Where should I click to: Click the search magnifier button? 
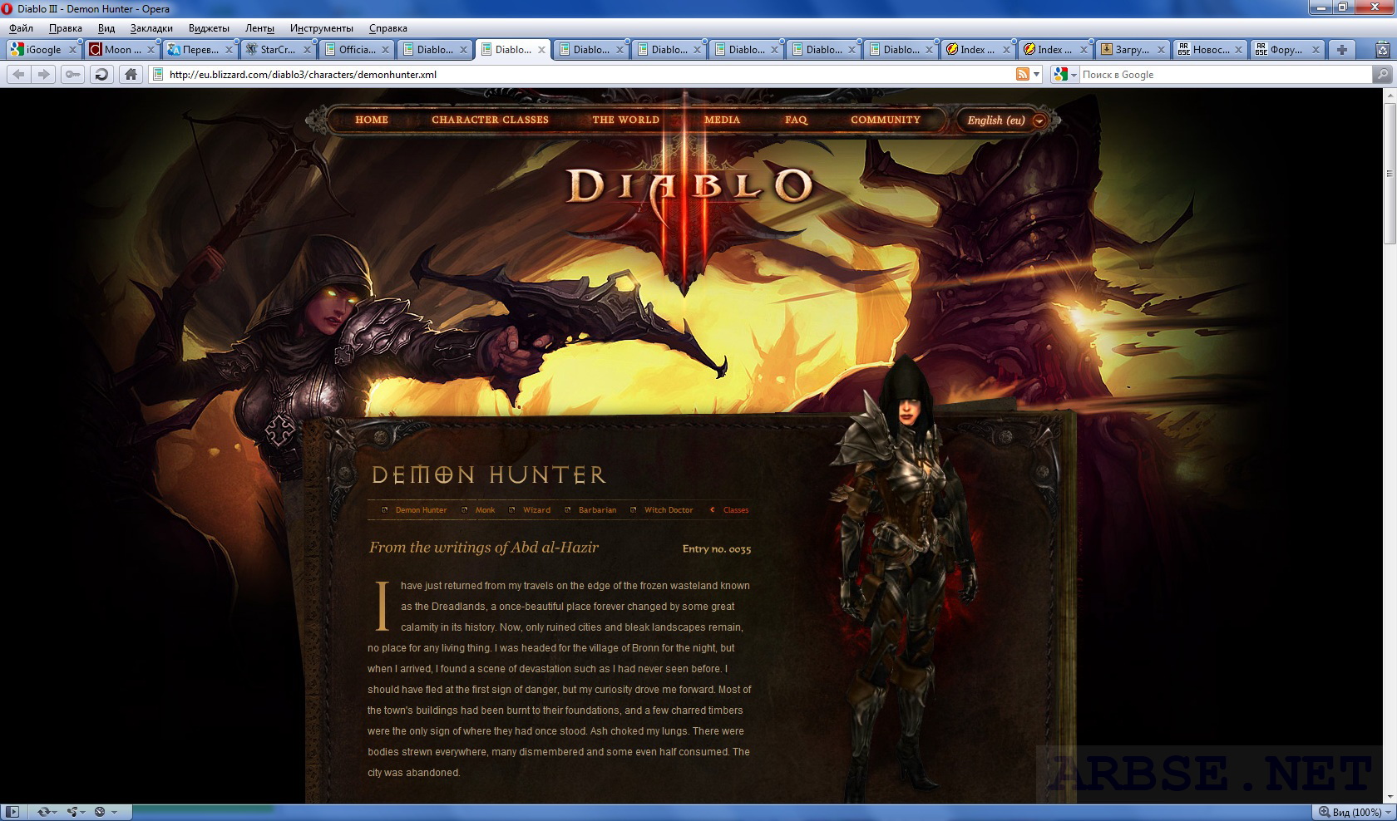[1383, 74]
